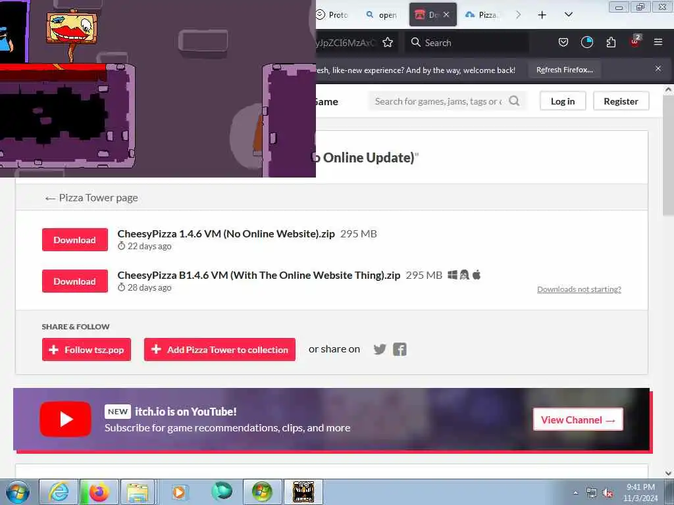Share on Twitter icon
Image resolution: width=674 pixels, height=505 pixels.
click(x=380, y=349)
